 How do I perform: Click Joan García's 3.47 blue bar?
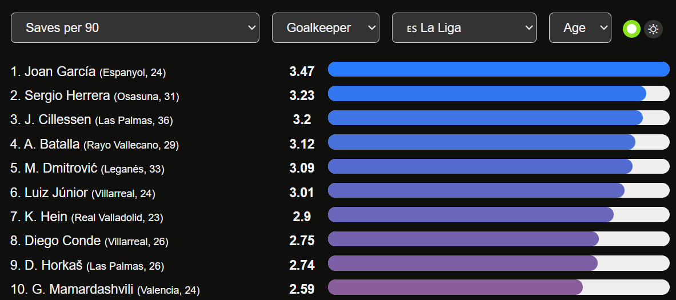click(499, 69)
